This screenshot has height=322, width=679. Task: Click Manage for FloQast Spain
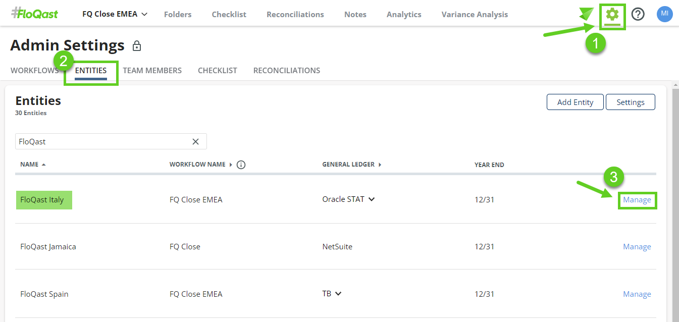637,294
